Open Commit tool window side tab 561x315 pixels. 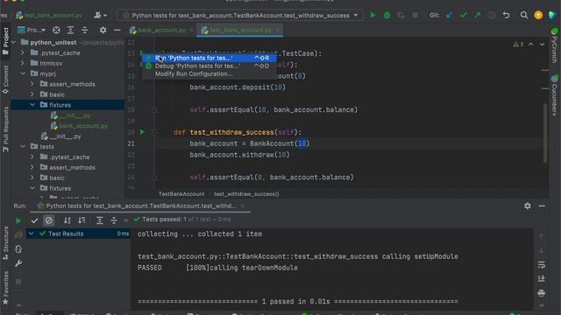point(5,80)
